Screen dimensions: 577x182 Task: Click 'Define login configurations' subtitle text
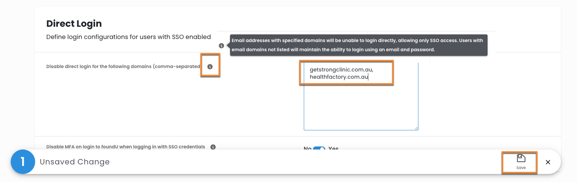point(128,37)
